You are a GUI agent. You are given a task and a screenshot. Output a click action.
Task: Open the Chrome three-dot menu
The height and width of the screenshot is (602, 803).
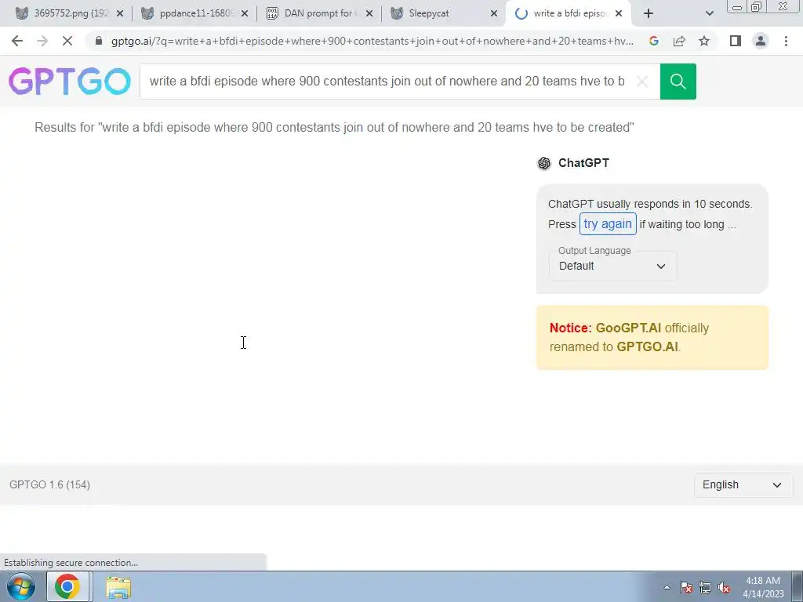pos(786,41)
